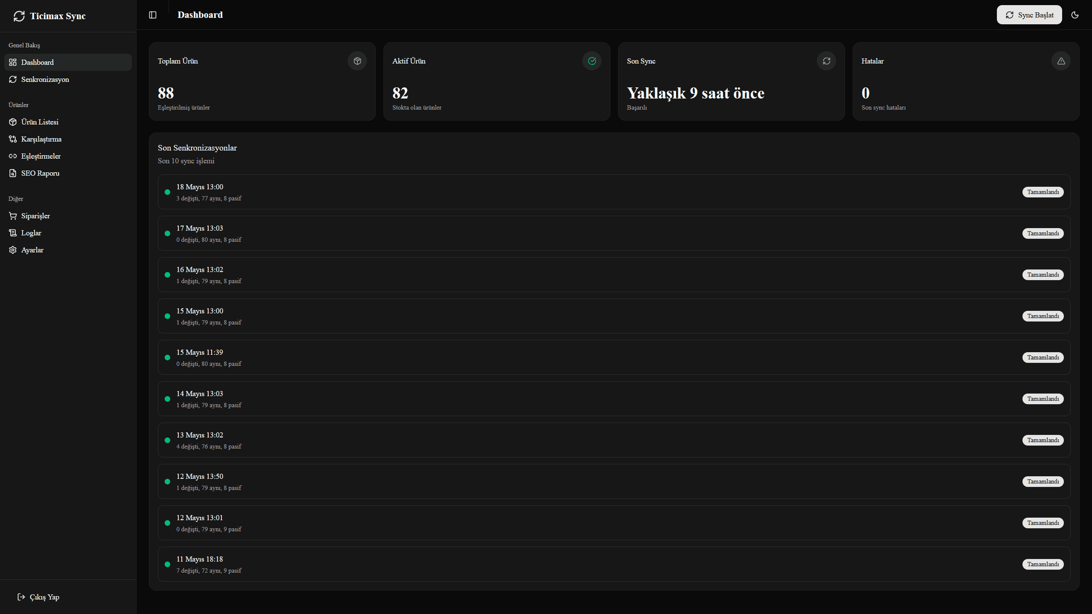The width and height of the screenshot is (1092, 614).
Task: Click the "7 değişti, 72 aynı, 9 pasif" text
Action: [209, 571]
